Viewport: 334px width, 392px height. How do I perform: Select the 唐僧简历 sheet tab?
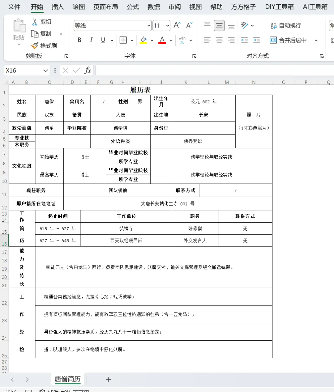pos(67,379)
